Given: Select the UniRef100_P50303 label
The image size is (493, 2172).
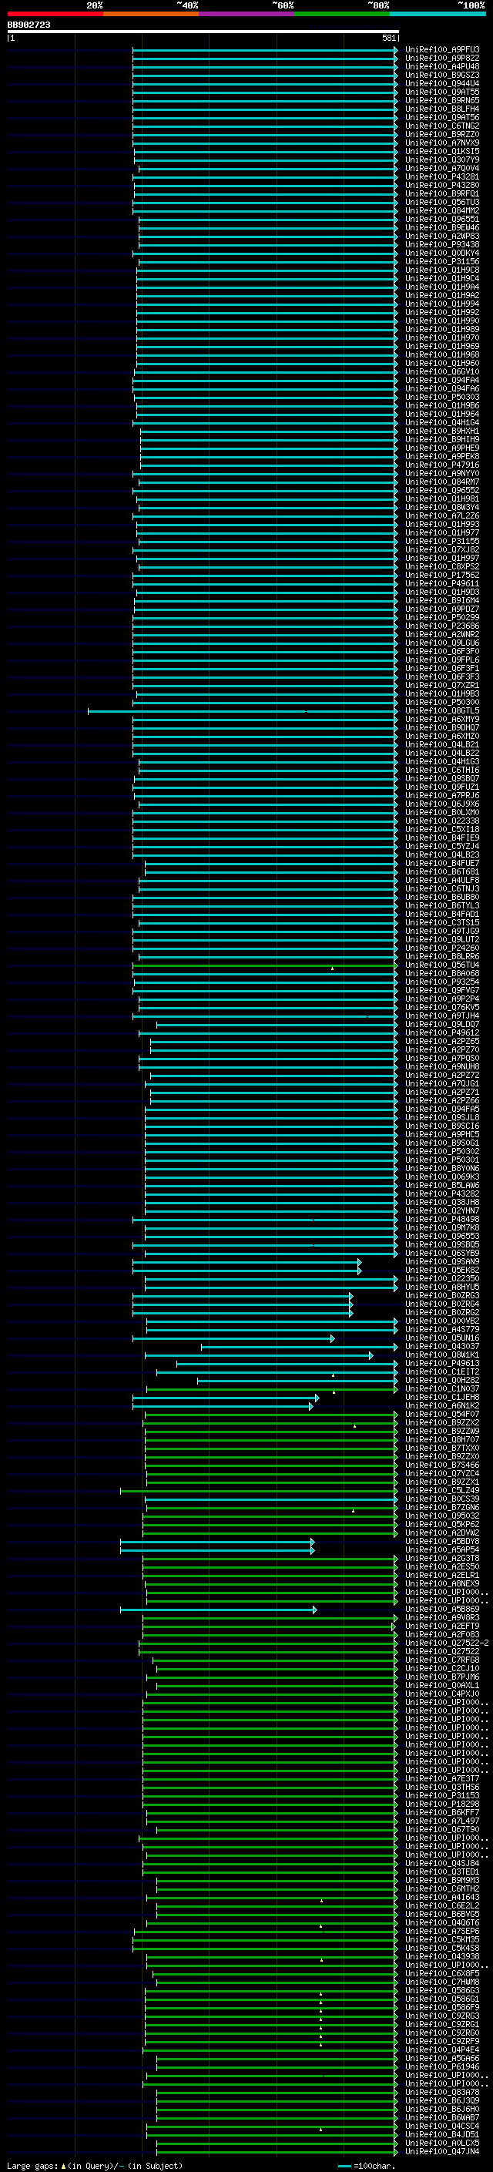Looking at the screenshot, I should coord(441,397).
